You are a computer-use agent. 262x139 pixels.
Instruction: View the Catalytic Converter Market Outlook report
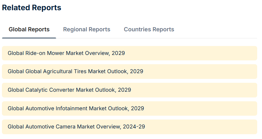click(x=69, y=90)
